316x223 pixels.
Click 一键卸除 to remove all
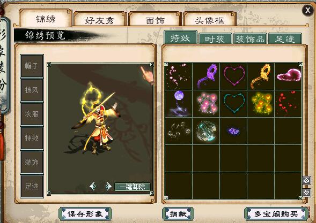pos(133,187)
